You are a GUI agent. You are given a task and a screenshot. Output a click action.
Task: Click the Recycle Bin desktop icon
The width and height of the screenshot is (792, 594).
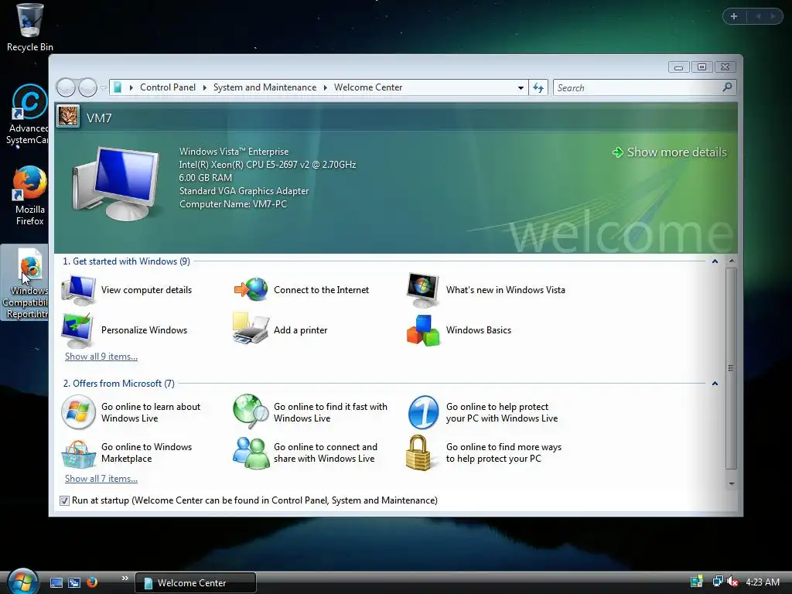point(30,27)
